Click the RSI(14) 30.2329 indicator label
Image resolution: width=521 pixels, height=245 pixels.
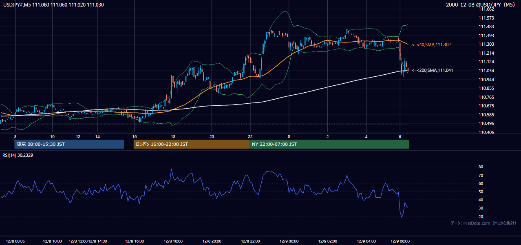pos(19,155)
